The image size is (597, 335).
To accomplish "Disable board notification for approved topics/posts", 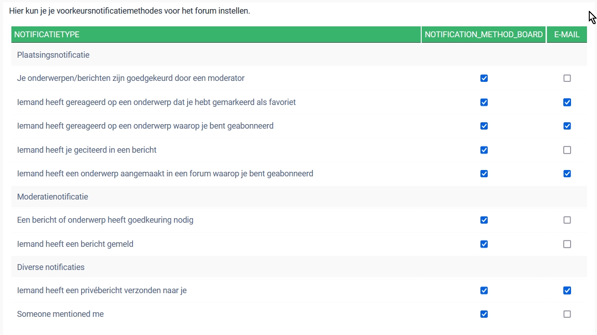I will tap(484, 78).
